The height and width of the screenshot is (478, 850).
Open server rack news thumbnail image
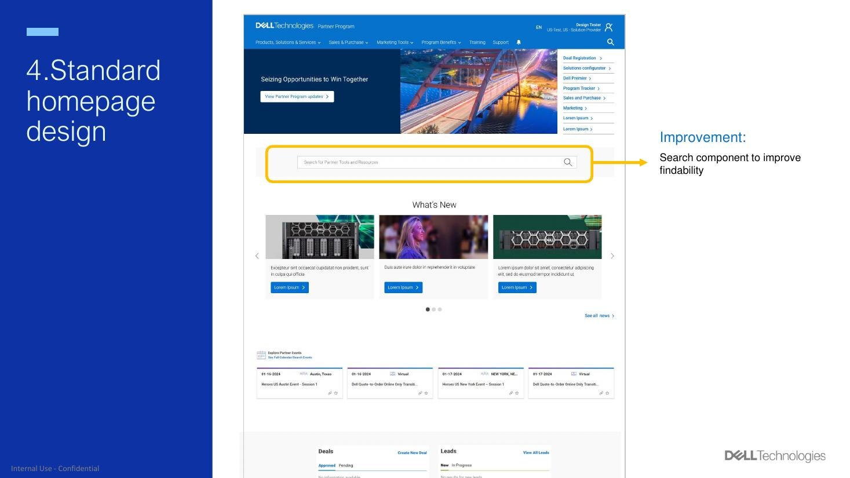(x=320, y=237)
